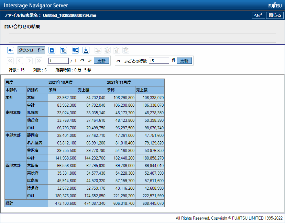Click 更新 button next to 件

pyautogui.click(x=184, y=61)
